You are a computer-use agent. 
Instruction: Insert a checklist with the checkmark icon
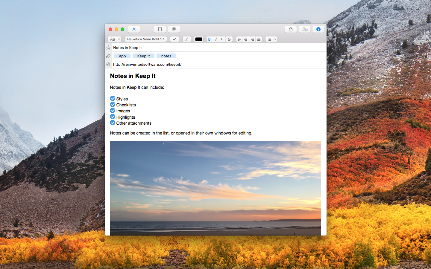click(x=174, y=39)
